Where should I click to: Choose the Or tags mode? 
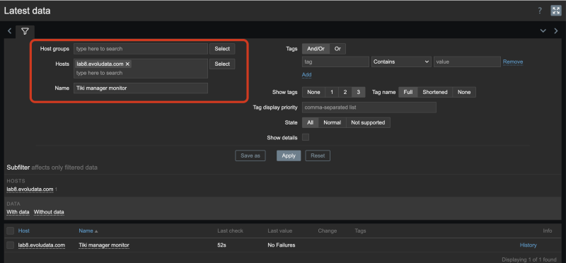point(337,49)
